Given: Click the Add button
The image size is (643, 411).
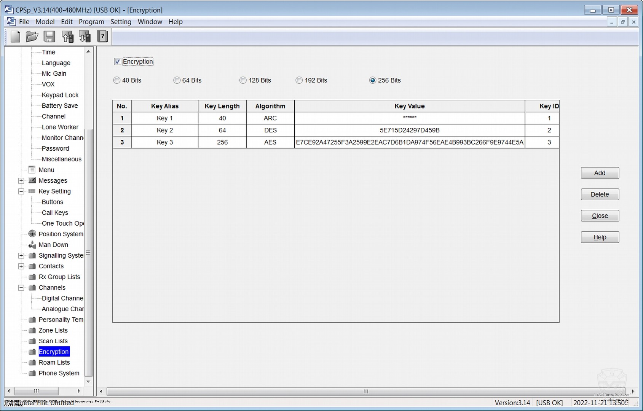Looking at the screenshot, I should 600,173.
